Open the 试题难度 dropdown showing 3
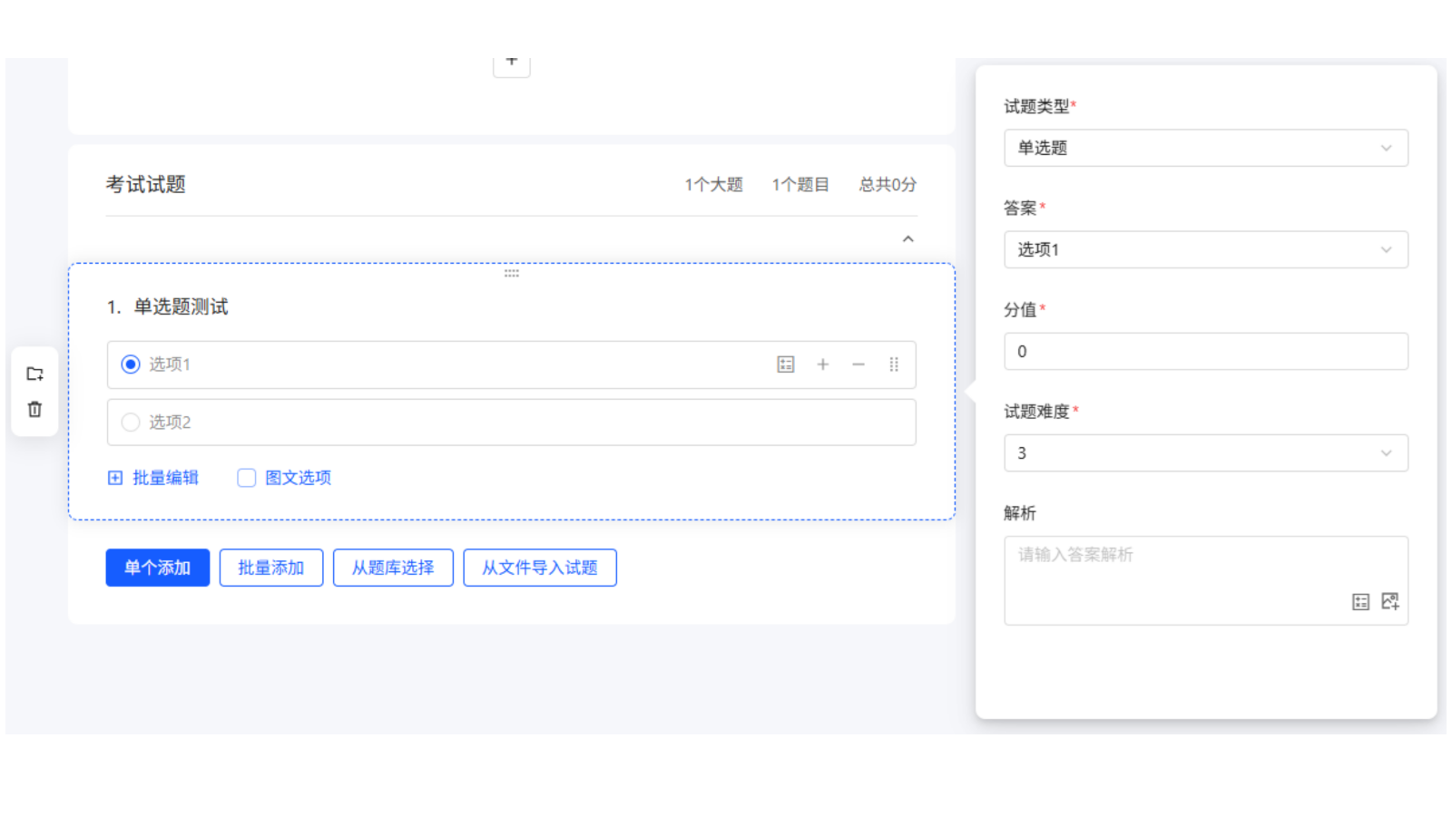 tap(1205, 452)
